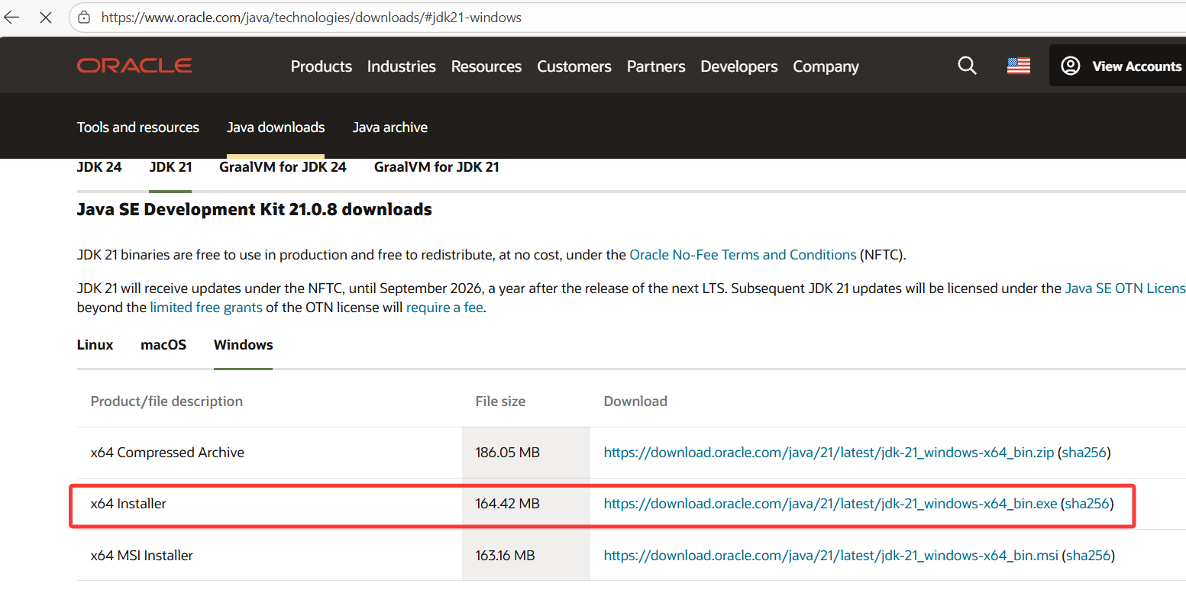
Task: Open sha256 link for exe installer
Action: (1087, 504)
